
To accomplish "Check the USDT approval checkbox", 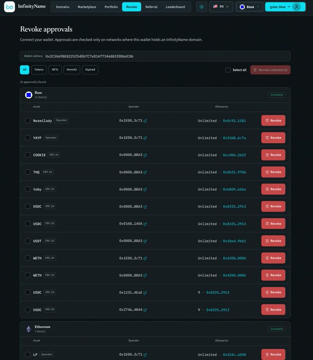I will [x=27, y=241].
